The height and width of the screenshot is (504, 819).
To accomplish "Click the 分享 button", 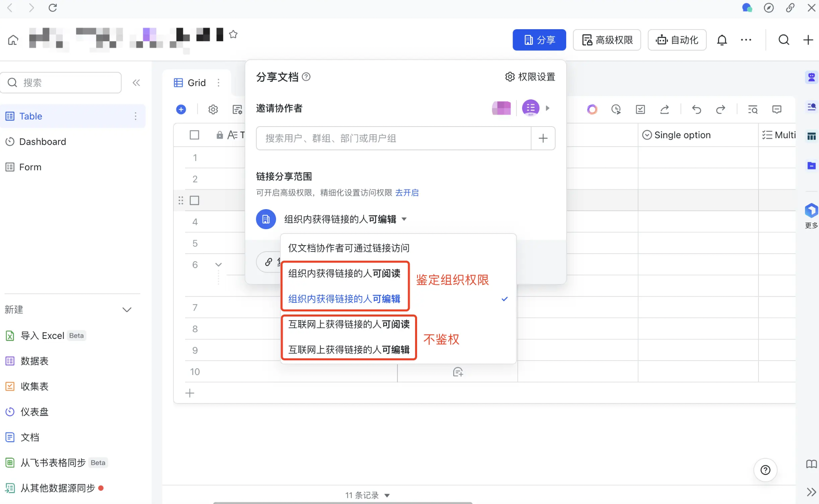I will [x=539, y=40].
